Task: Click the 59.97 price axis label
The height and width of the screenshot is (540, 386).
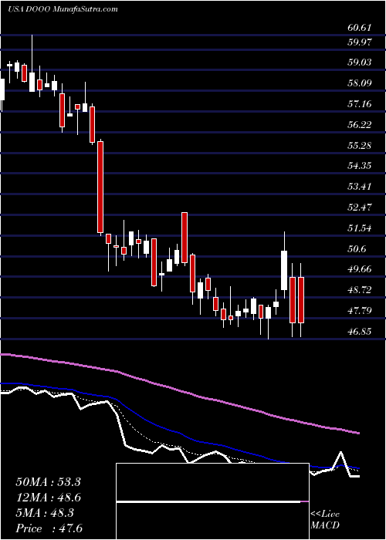Action: click(358, 42)
